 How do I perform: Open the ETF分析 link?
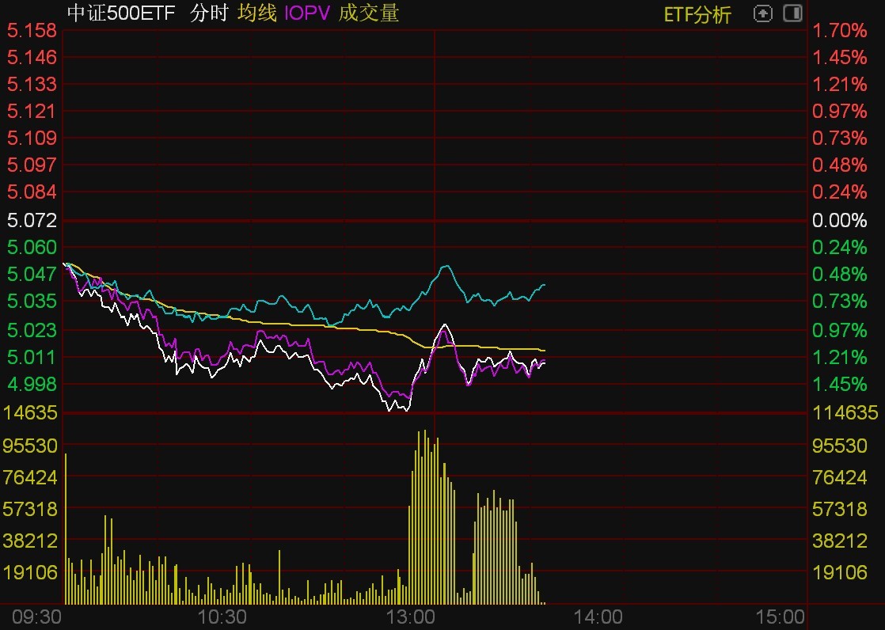(697, 13)
